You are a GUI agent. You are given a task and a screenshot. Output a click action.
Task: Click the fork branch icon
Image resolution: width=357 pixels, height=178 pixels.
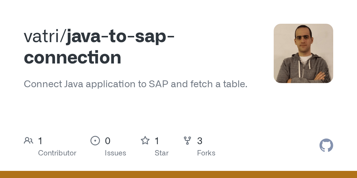187,141
